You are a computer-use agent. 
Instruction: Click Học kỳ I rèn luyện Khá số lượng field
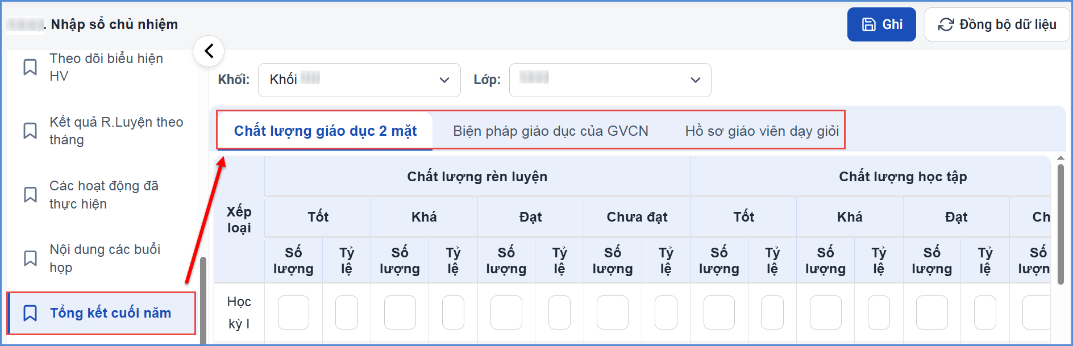click(400, 312)
